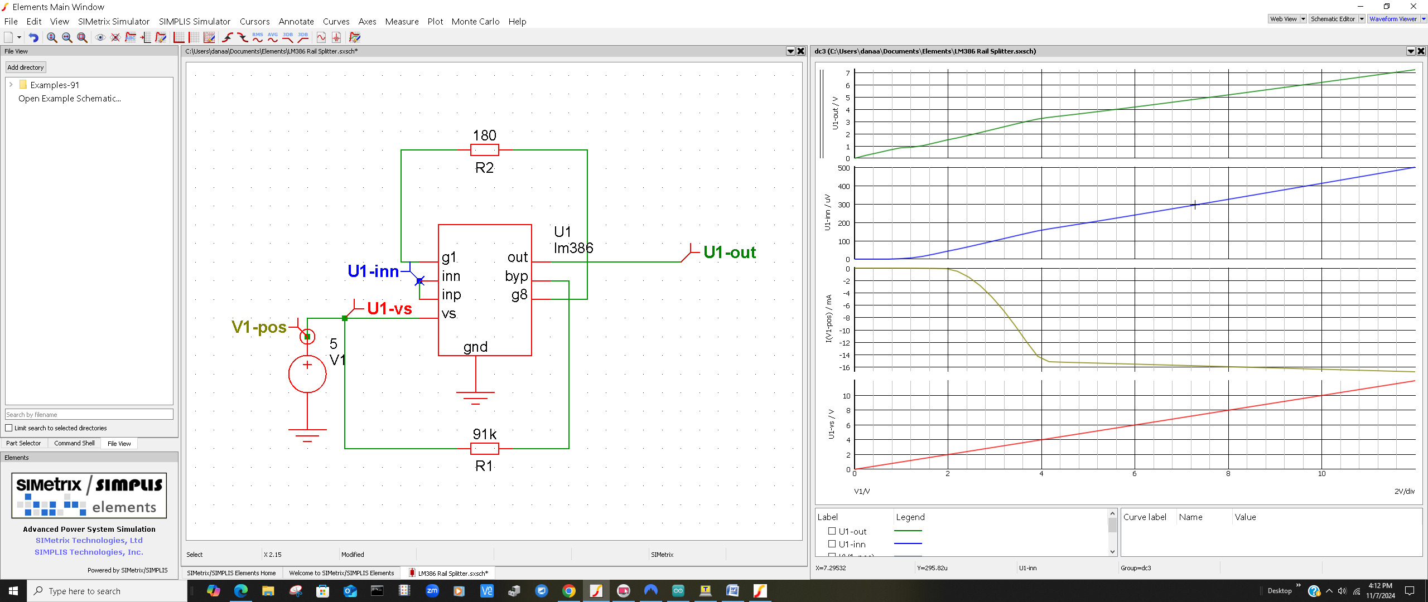This screenshot has width=1428, height=602.
Task: Open the File menu
Action: point(11,21)
